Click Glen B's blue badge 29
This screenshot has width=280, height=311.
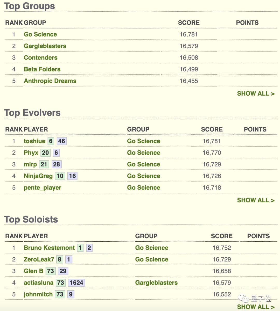point(63,271)
